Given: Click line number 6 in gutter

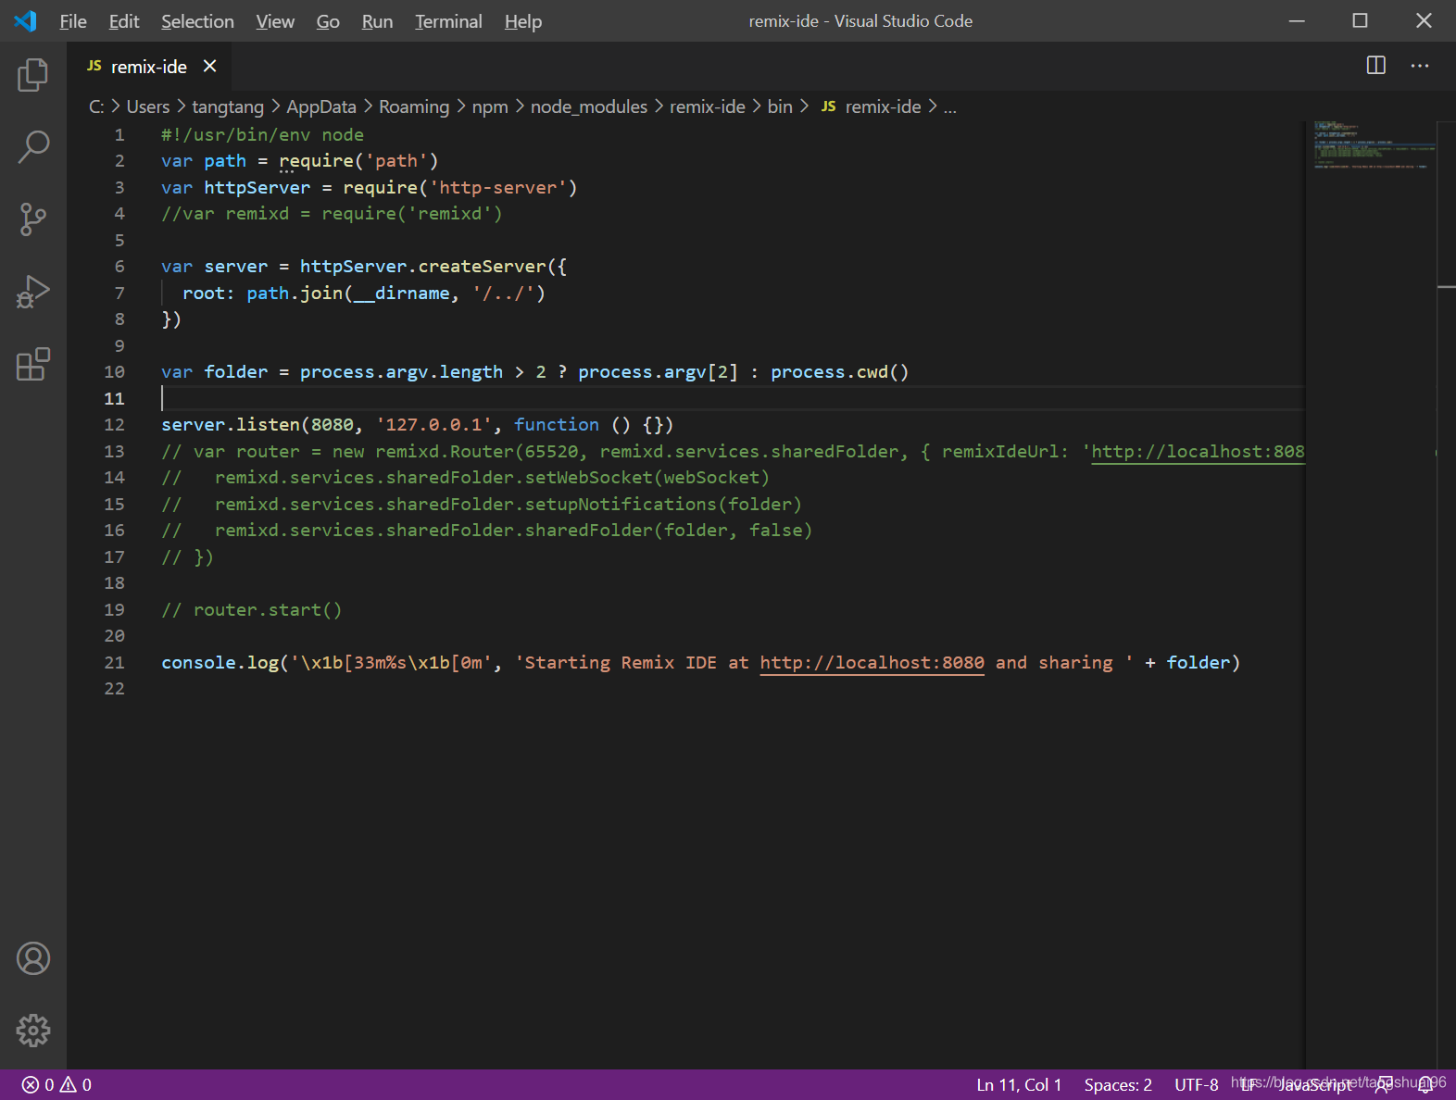Looking at the screenshot, I should coord(119,266).
